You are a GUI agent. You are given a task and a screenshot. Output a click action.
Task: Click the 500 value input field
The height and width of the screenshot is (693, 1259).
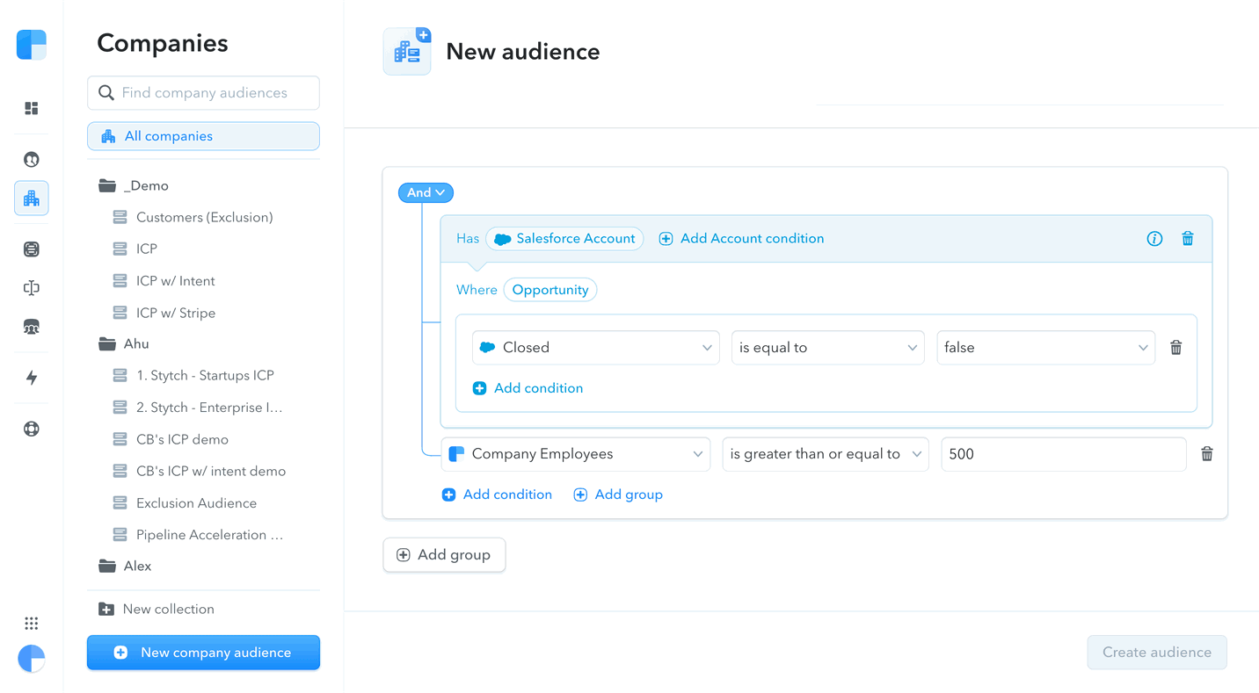pos(1064,454)
